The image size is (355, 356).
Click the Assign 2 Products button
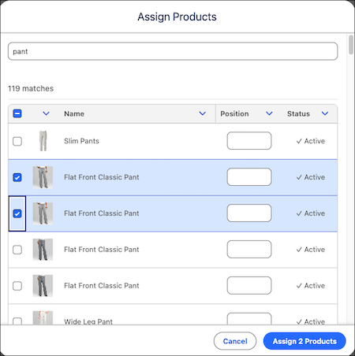pos(305,341)
